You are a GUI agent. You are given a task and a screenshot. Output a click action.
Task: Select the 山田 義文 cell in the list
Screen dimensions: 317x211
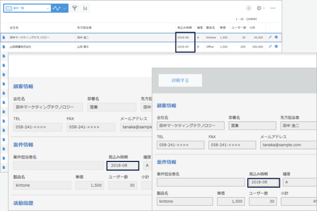coord(83,47)
